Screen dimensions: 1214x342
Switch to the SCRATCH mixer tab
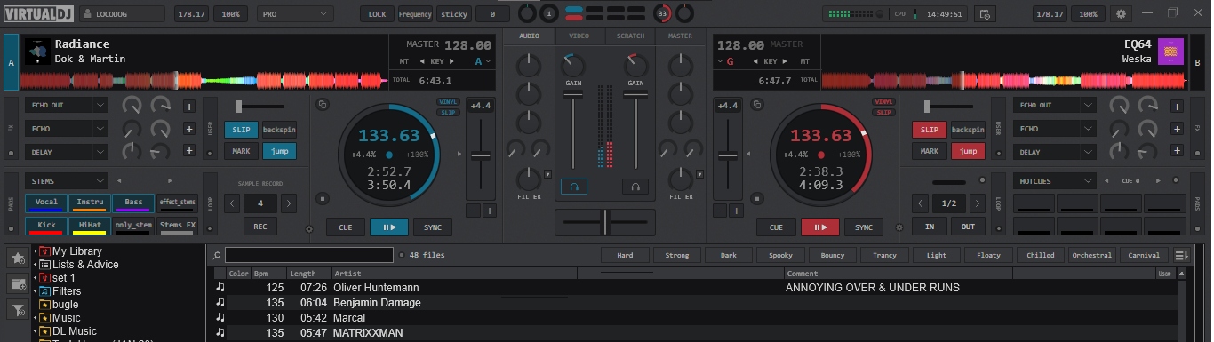point(630,36)
